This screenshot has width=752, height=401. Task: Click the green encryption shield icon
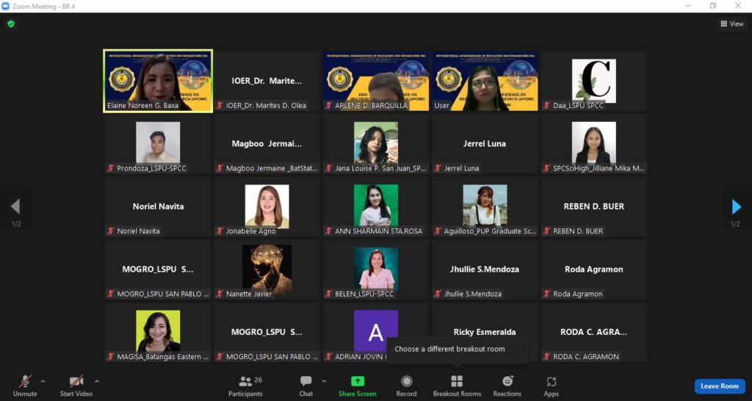click(11, 24)
